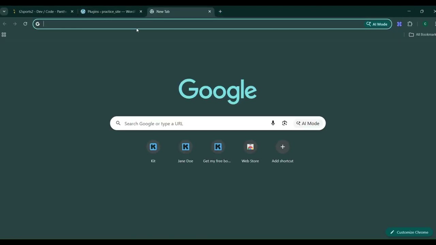The width and height of the screenshot is (436, 245).
Task: Open the profile avatar labeled C
Action: (x=425, y=24)
